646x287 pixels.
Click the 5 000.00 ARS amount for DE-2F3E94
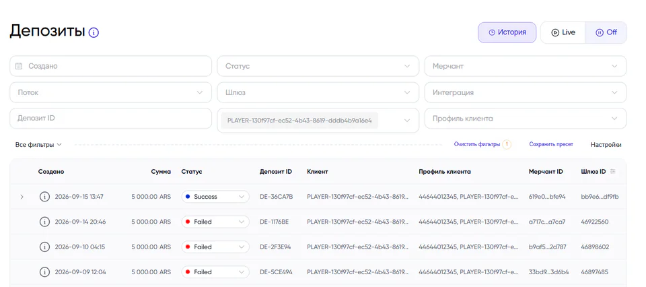click(151, 247)
